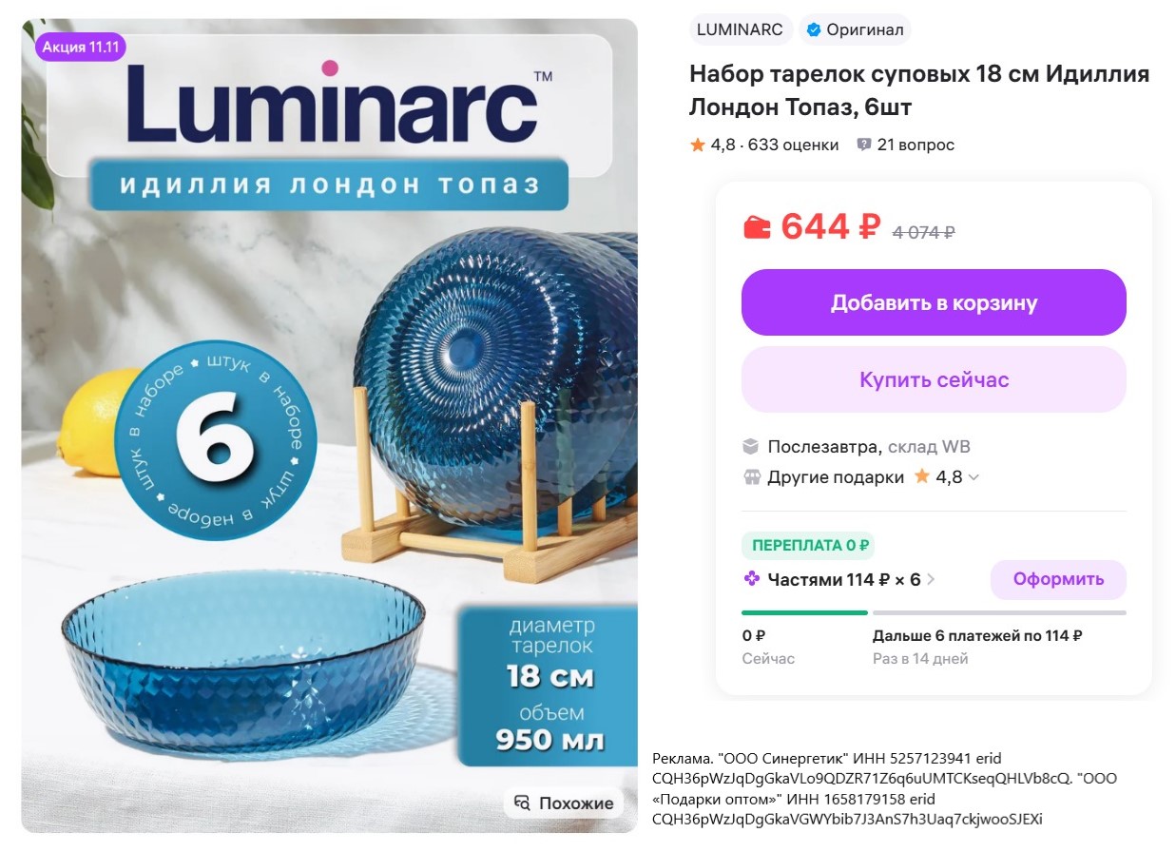The image size is (1176, 852).
Task: Expand the seller rating chevron after 4,8
Action: point(974,477)
